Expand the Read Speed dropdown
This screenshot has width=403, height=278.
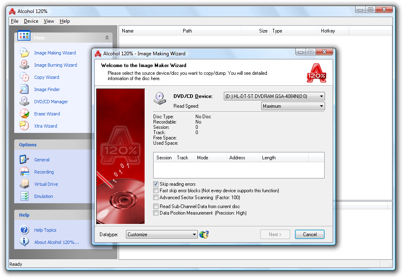[x=293, y=106]
